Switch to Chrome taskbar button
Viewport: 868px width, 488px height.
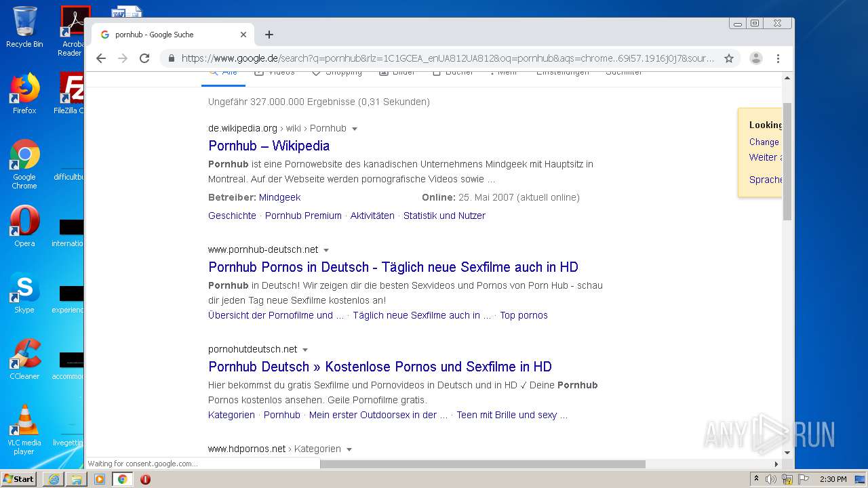[x=123, y=479]
